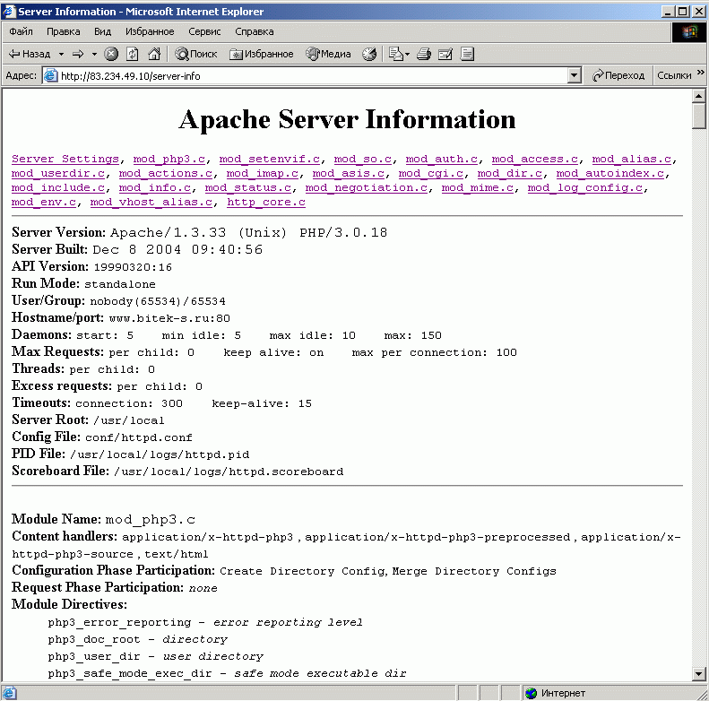Click the Переход go button
The width and height of the screenshot is (709, 701).
[x=618, y=75]
